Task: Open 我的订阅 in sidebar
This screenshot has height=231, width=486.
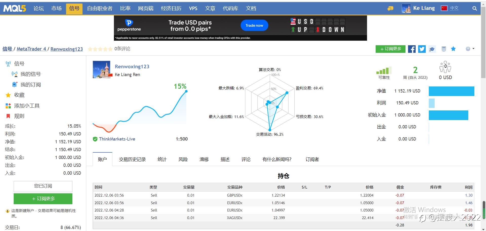Action: [31, 85]
